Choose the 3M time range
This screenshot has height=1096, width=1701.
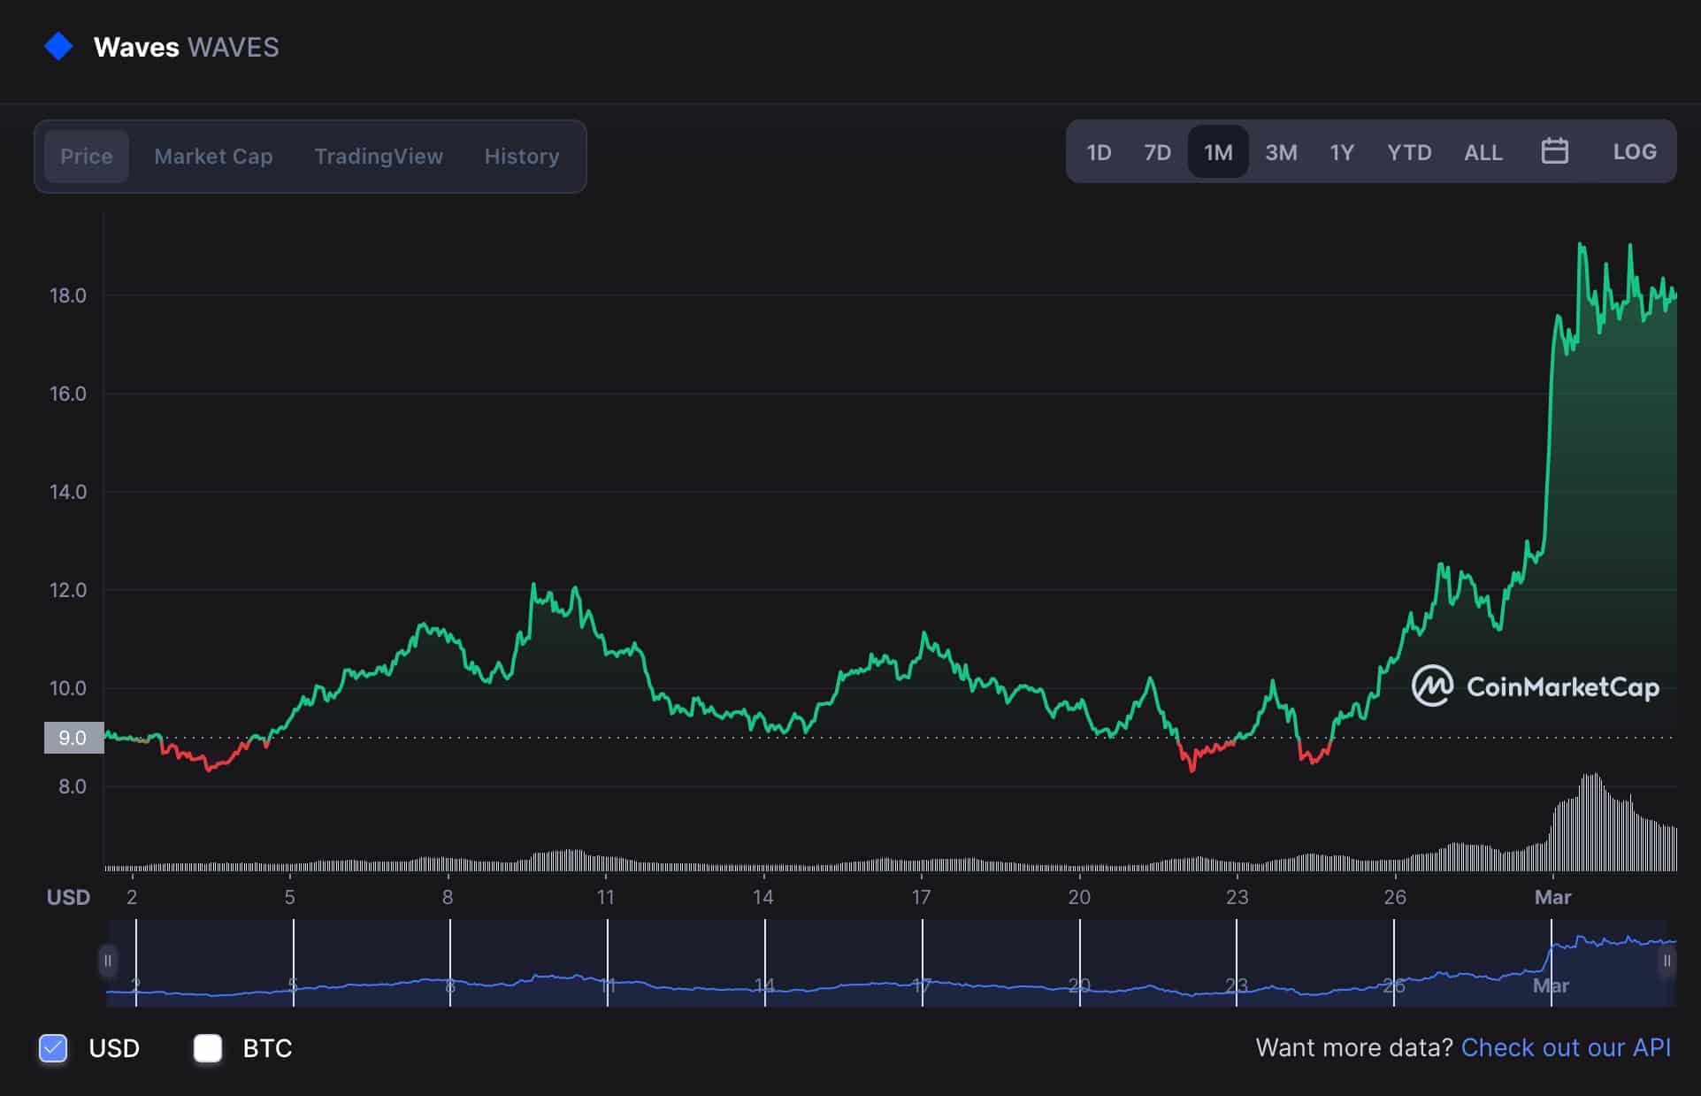click(1280, 153)
